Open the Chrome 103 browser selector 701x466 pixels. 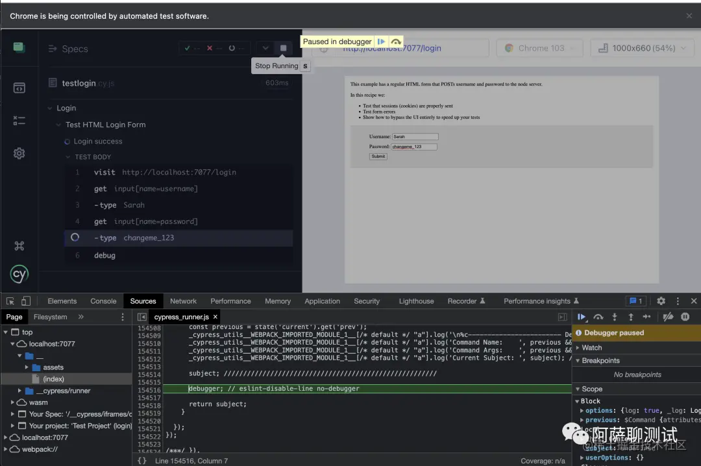click(x=539, y=48)
